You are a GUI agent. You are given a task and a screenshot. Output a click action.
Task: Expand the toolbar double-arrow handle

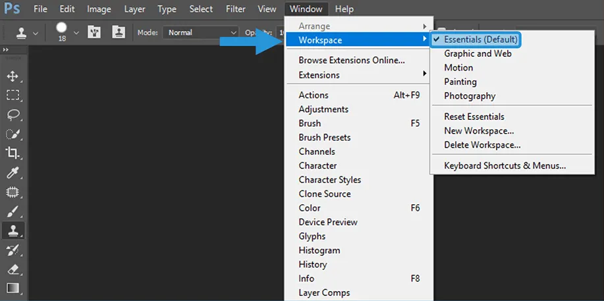(x=5, y=50)
